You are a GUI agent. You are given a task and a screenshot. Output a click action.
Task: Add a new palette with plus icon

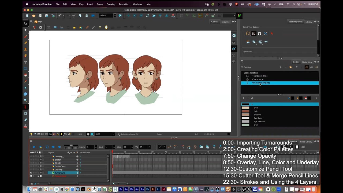coord(281,67)
